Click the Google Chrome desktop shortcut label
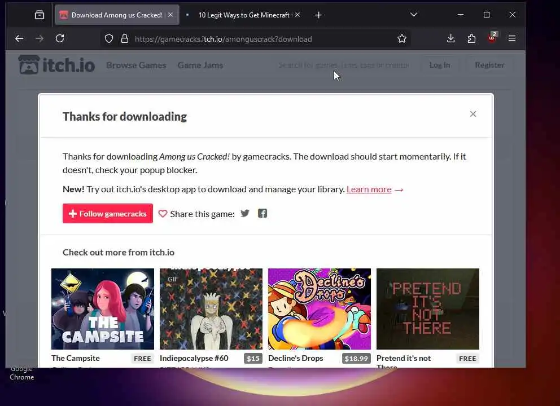 click(x=22, y=373)
